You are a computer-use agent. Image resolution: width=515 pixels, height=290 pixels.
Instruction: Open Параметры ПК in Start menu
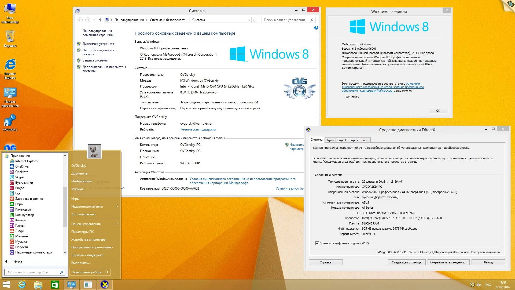click(x=82, y=232)
